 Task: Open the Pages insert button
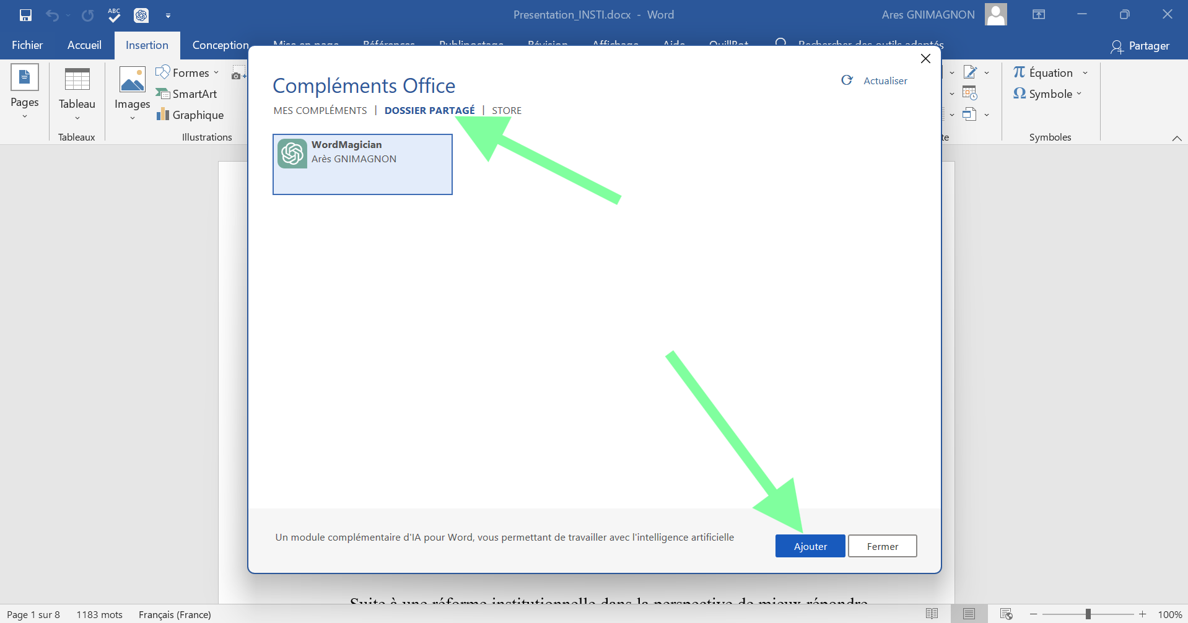pos(25,92)
